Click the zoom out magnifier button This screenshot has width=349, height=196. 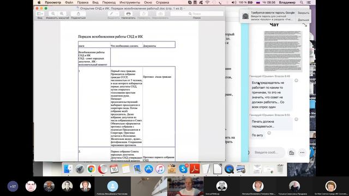(53, 14)
